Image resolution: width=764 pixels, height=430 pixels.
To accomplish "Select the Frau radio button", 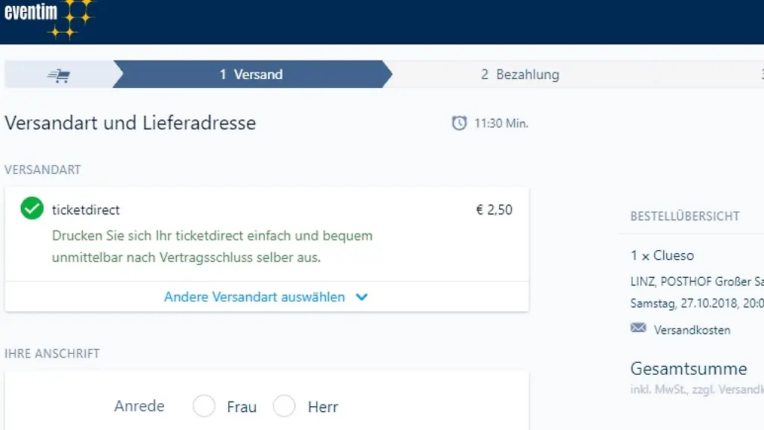I will coord(204,407).
